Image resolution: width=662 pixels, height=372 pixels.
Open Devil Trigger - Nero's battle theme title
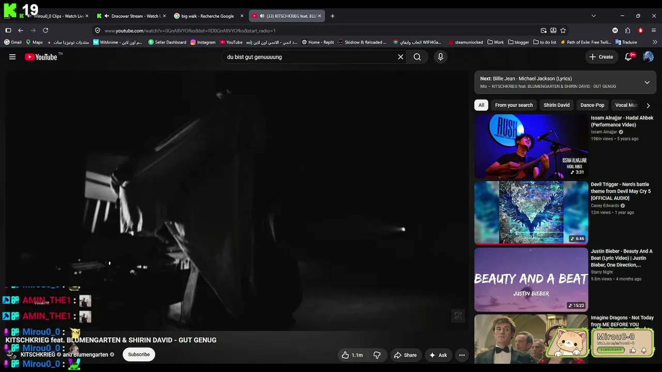coord(621,191)
